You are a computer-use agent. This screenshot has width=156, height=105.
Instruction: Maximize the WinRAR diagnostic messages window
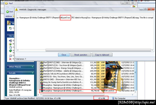(145, 9)
